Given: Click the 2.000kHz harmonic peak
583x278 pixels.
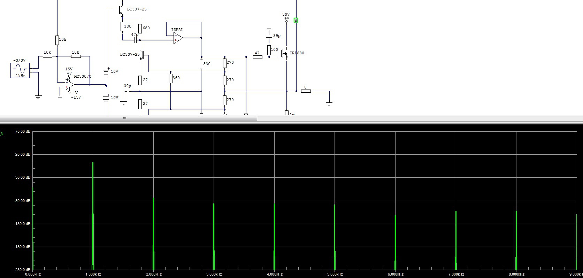Looking at the screenshot, I should pyautogui.click(x=153, y=233).
